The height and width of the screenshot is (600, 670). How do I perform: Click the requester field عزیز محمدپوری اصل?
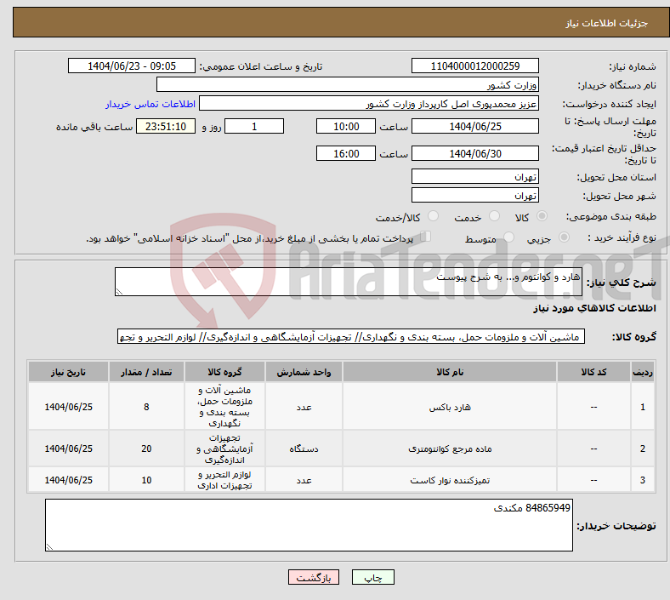tap(369, 104)
